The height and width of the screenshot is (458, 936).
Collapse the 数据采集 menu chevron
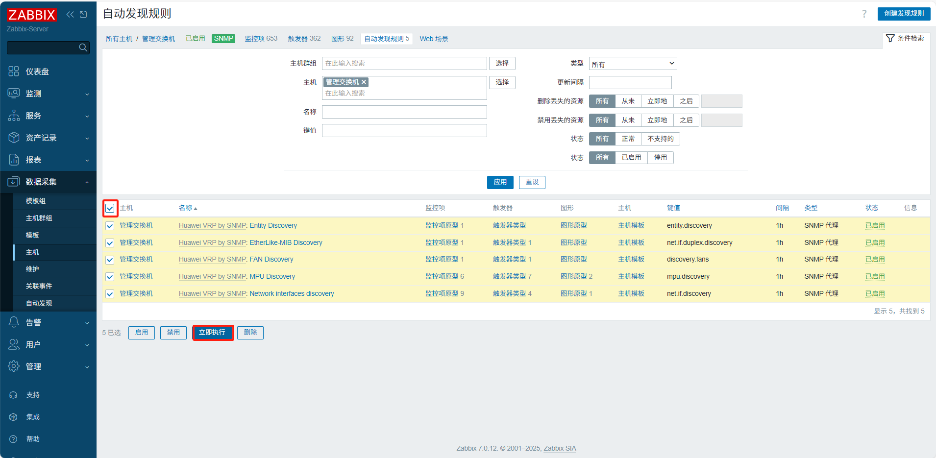tap(87, 182)
